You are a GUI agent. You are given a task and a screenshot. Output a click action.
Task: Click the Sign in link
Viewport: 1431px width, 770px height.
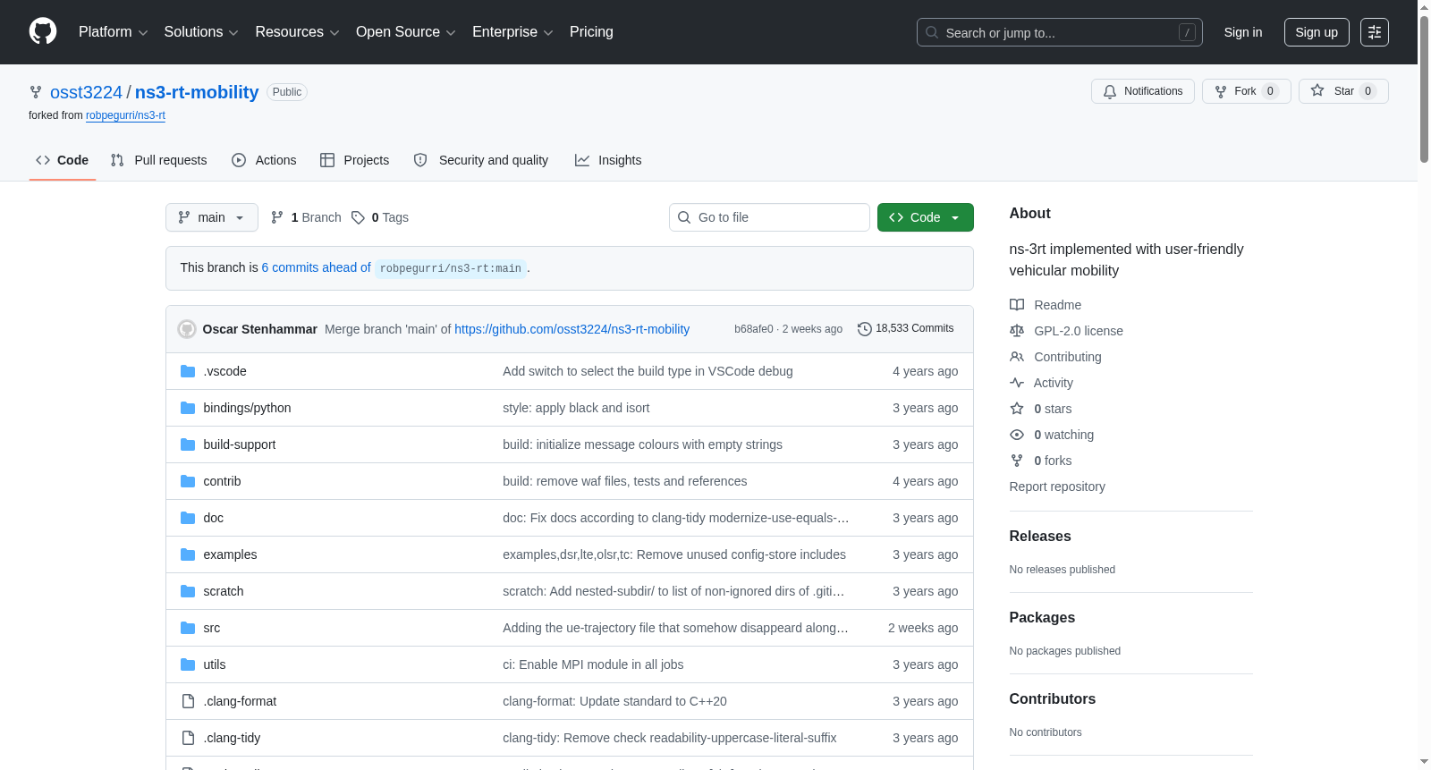point(1243,32)
